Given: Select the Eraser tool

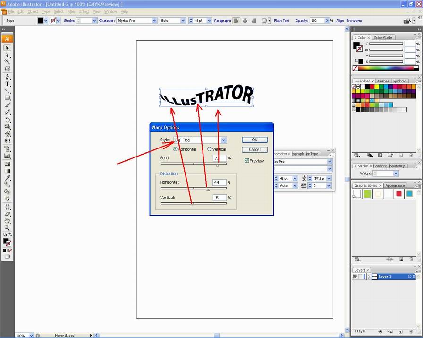Looking at the screenshot, I should (x=7, y=214).
